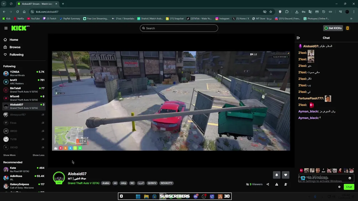The width and height of the screenshot is (358, 201).
Task: Click the translate icon in Chrome toolbar
Action: click(310, 12)
